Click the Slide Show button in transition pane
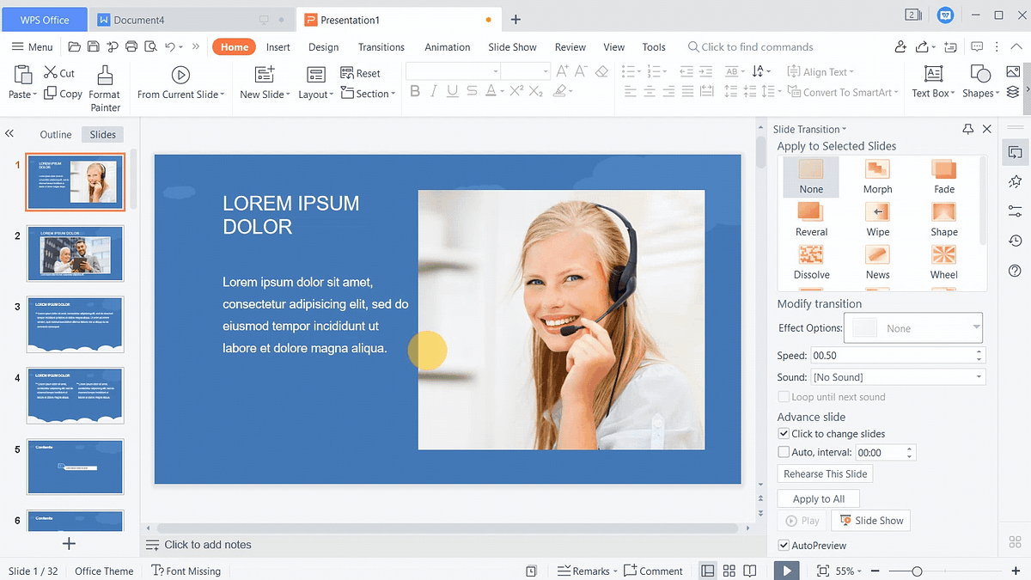 click(x=871, y=520)
